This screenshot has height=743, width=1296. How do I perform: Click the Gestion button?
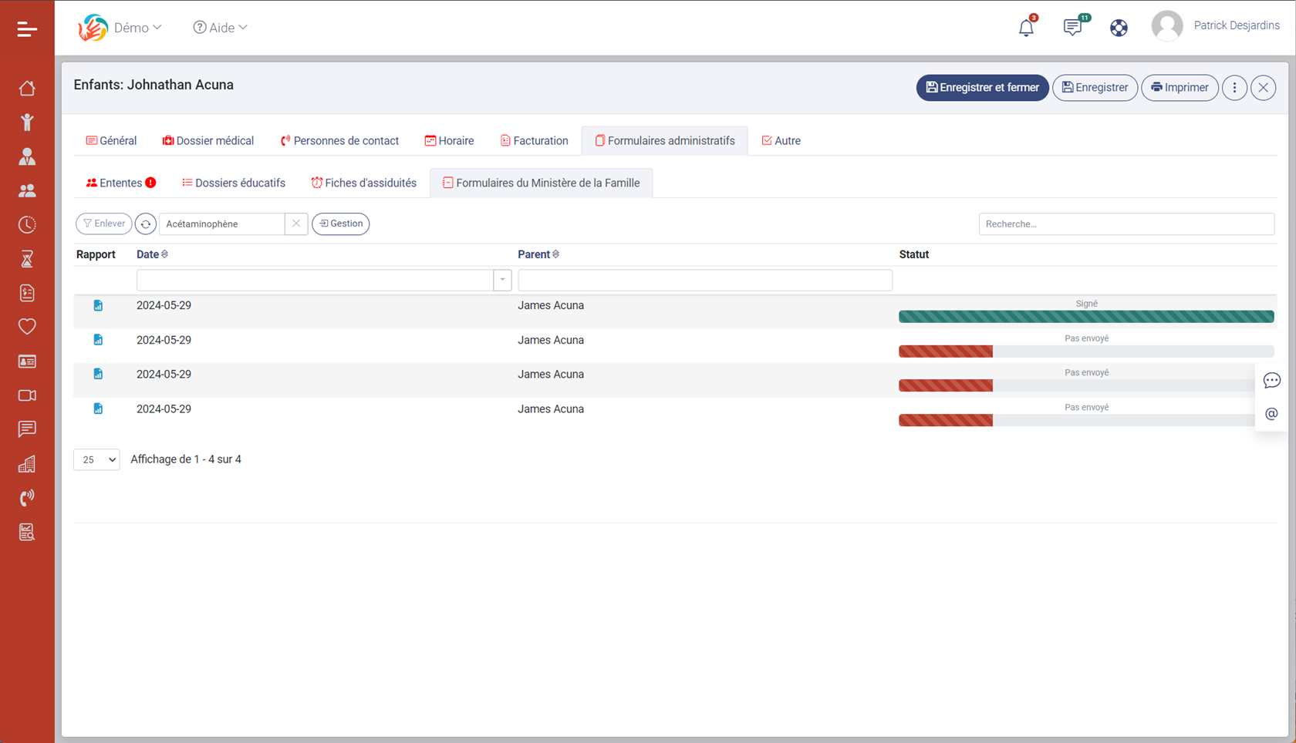[x=340, y=224]
